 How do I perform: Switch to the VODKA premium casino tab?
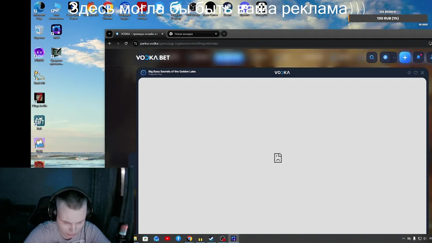pos(139,34)
